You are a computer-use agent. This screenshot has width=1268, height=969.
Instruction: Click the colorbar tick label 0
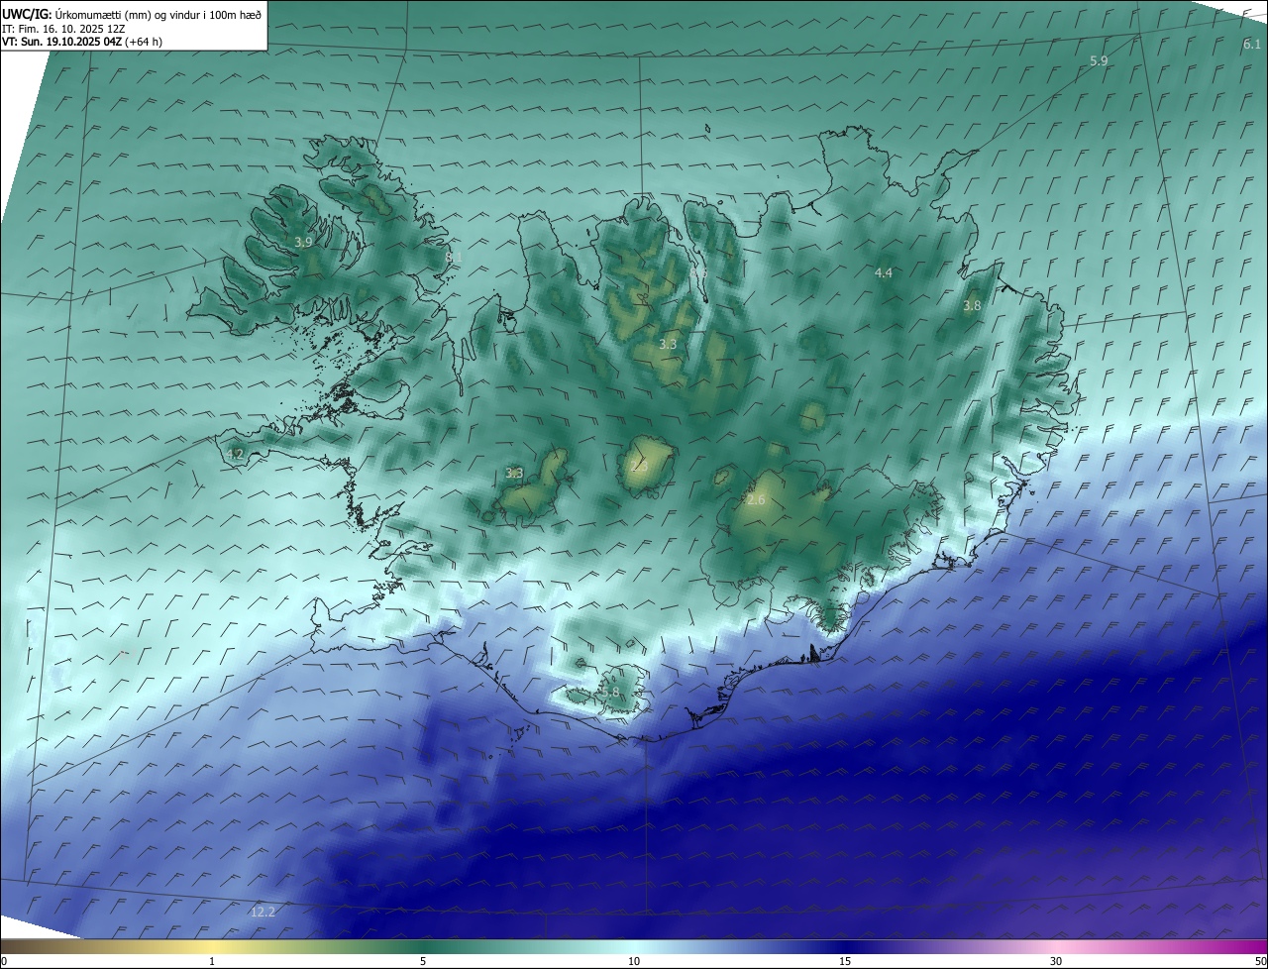(4, 961)
